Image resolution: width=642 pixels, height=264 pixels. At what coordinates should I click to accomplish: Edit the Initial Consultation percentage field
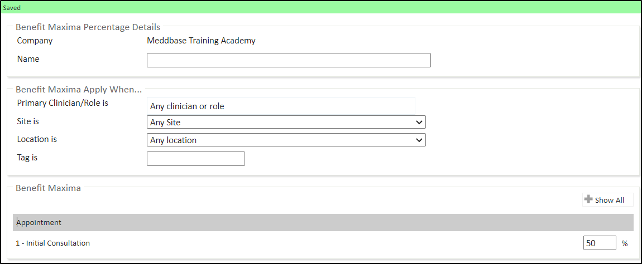(x=599, y=243)
